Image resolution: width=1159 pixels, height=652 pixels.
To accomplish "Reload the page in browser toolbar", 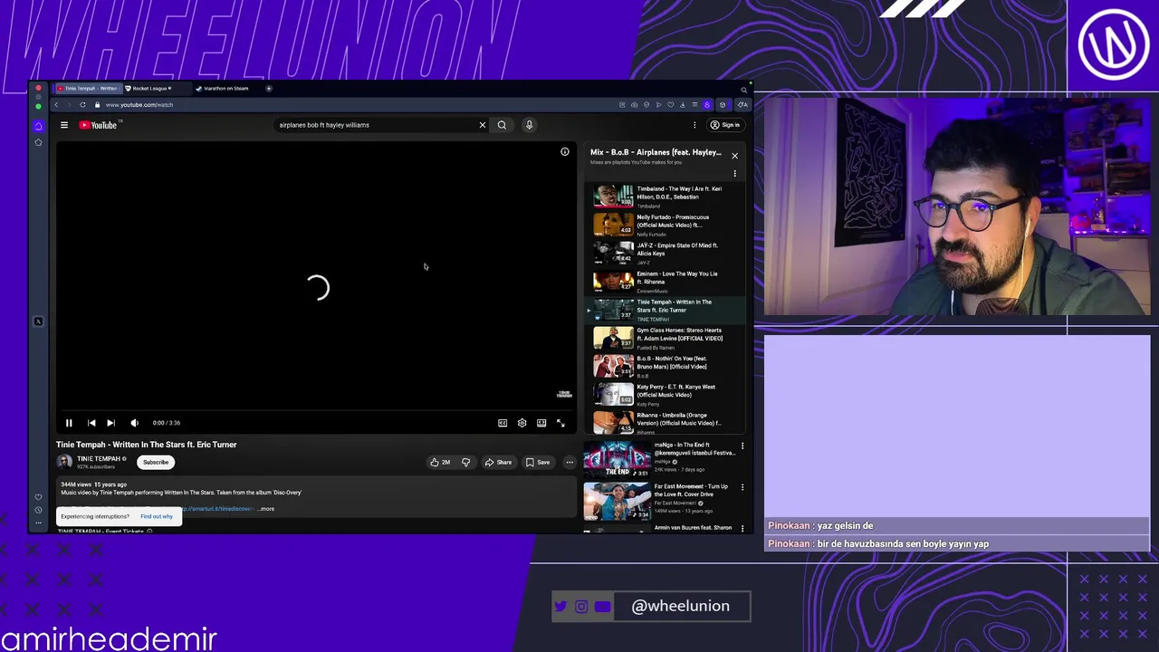I will [x=82, y=104].
